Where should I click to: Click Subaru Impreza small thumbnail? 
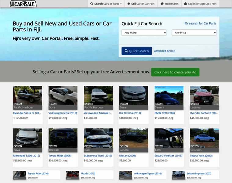click(x=179, y=175)
